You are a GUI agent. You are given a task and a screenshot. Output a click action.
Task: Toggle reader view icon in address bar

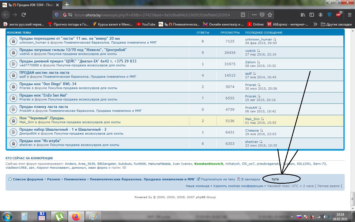[243, 15]
